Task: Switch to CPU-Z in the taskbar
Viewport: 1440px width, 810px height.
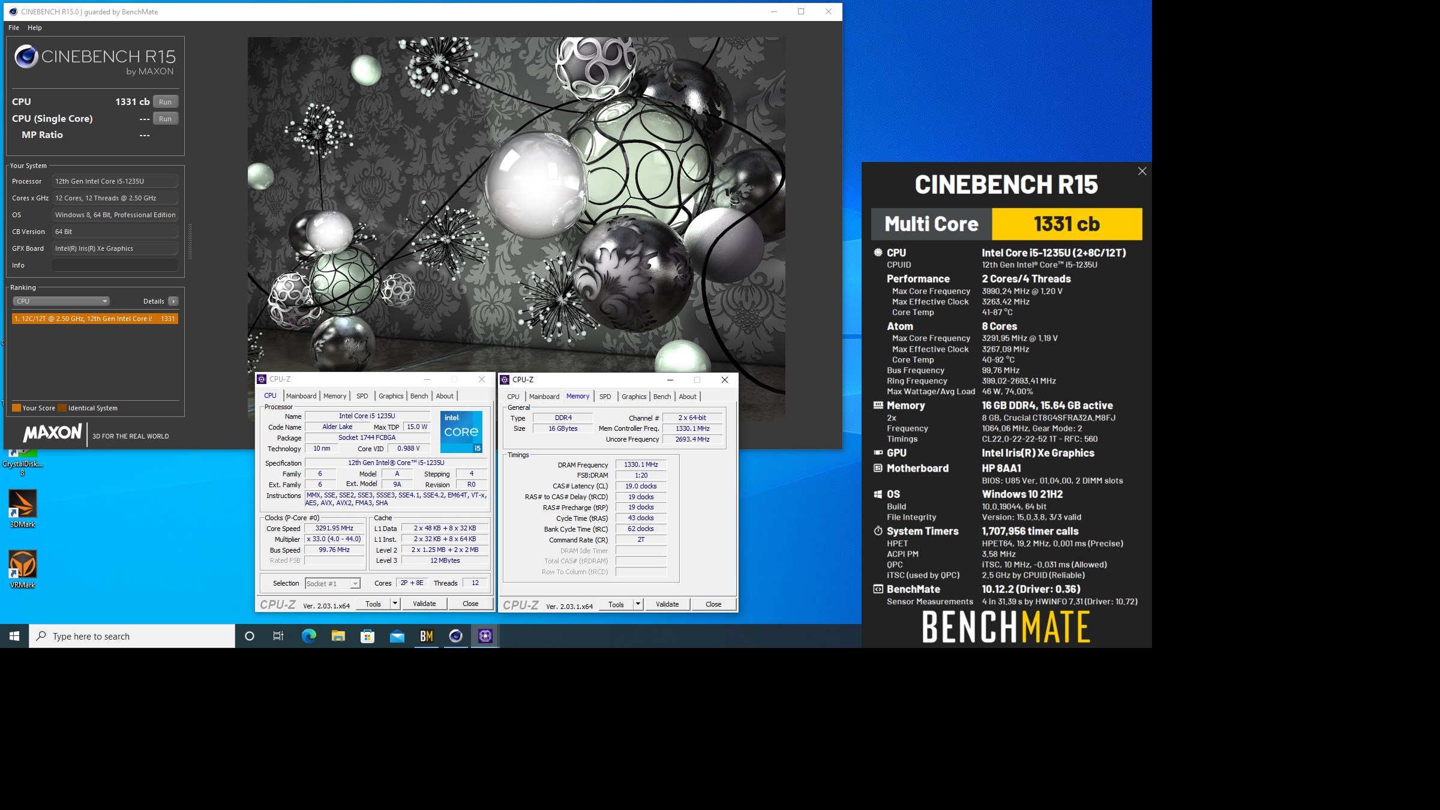Action: (x=485, y=636)
